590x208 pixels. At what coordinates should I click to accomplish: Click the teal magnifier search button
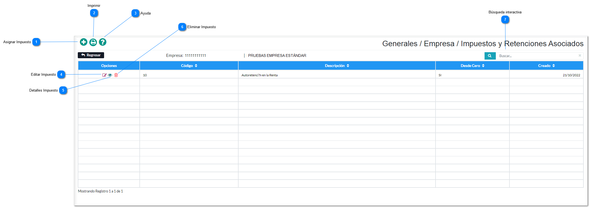[490, 56]
